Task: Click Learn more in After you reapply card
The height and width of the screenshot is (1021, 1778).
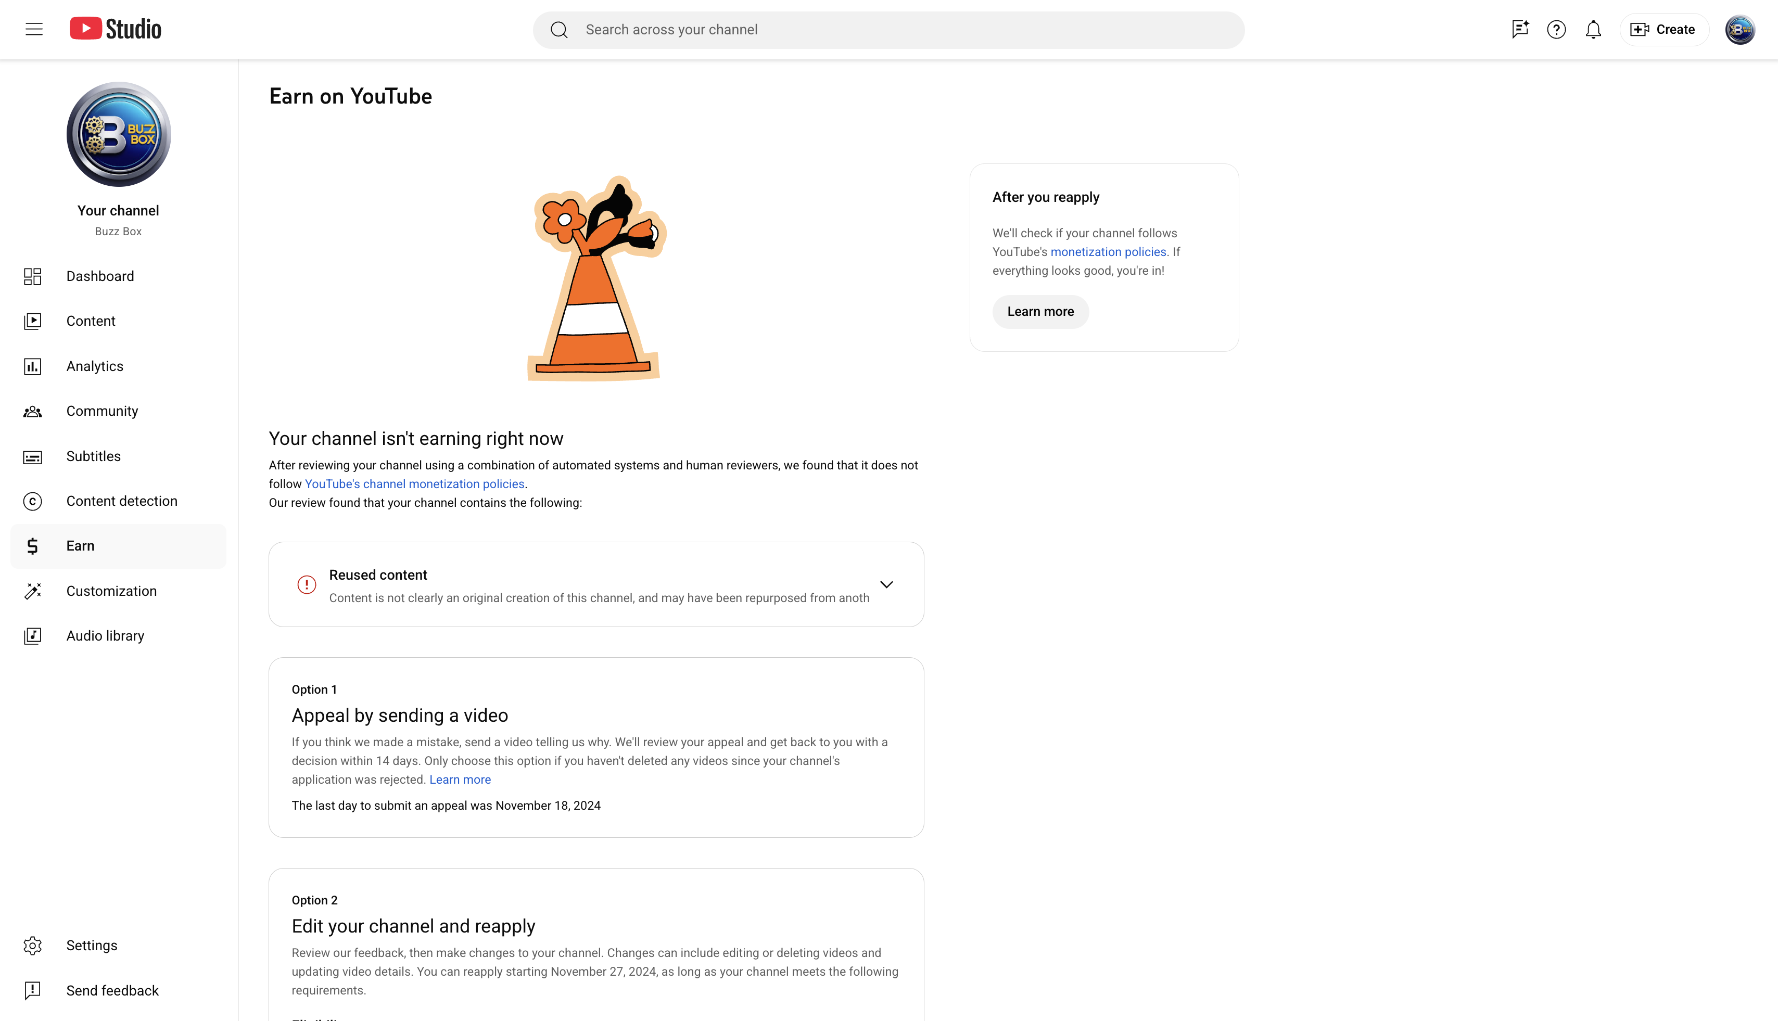Action: (1040, 311)
